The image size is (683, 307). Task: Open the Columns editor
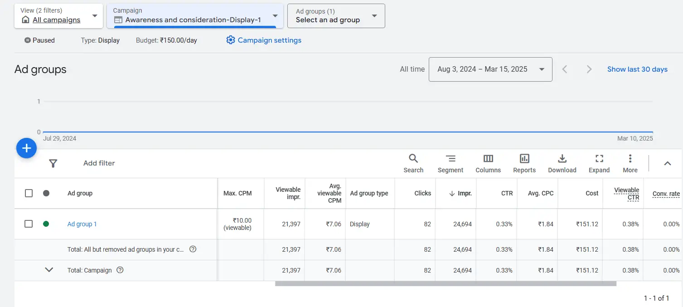(x=488, y=163)
